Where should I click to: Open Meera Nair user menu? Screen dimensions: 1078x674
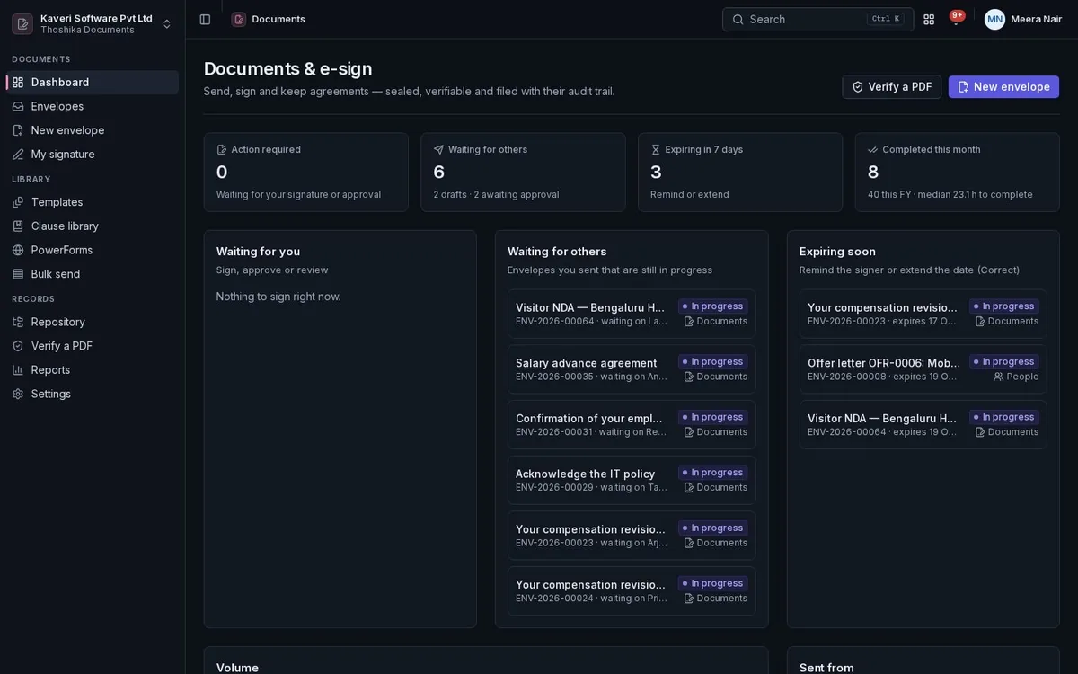click(1023, 19)
